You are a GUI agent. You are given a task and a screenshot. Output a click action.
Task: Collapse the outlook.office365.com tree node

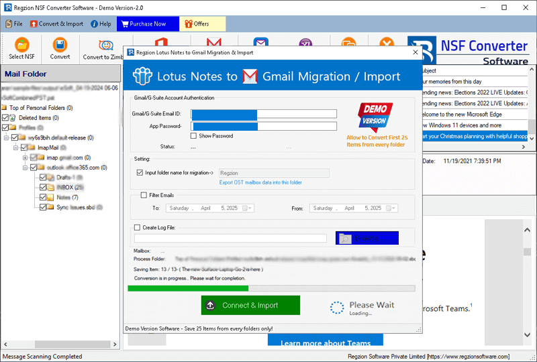(x=25, y=168)
